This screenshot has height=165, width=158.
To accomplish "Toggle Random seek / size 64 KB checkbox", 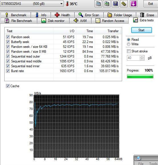I will [x=8, y=47].
